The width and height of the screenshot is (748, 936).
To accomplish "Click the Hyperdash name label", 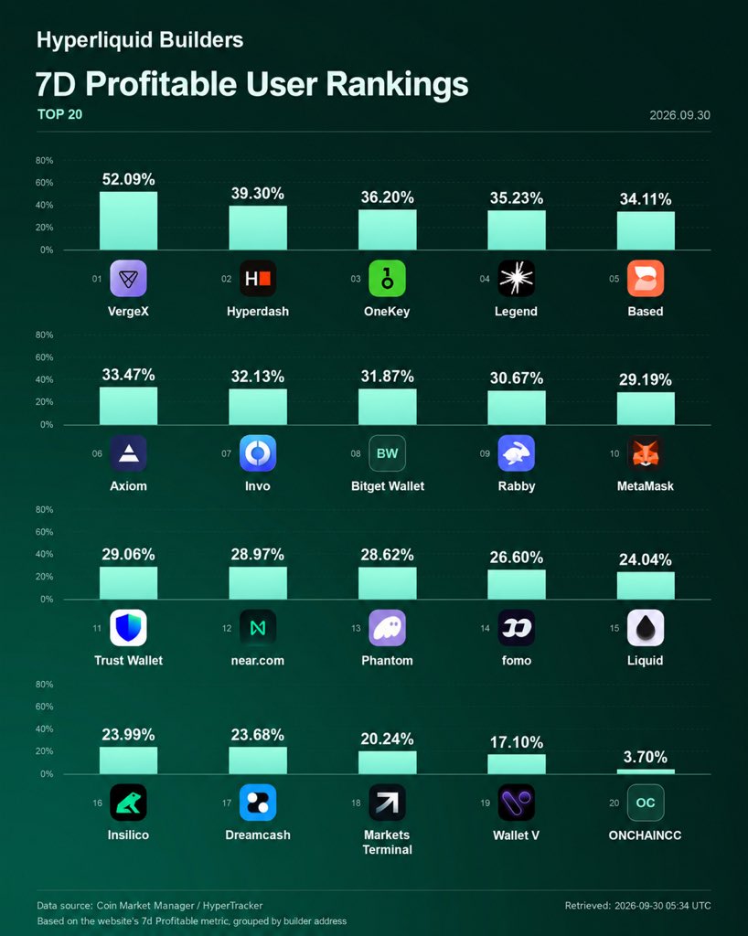I will click(258, 312).
